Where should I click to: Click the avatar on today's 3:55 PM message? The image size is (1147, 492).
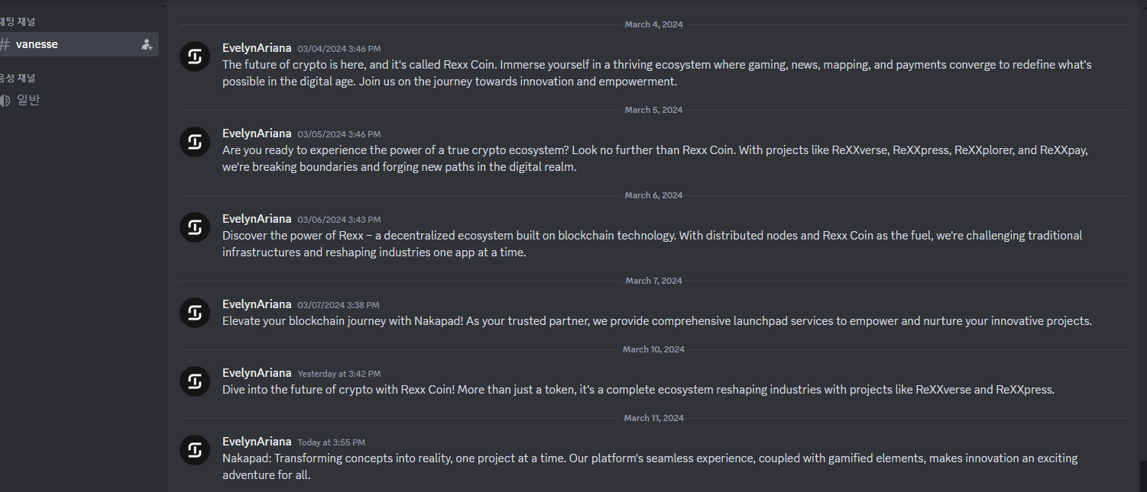pyautogui.click(x=195, y=450)
